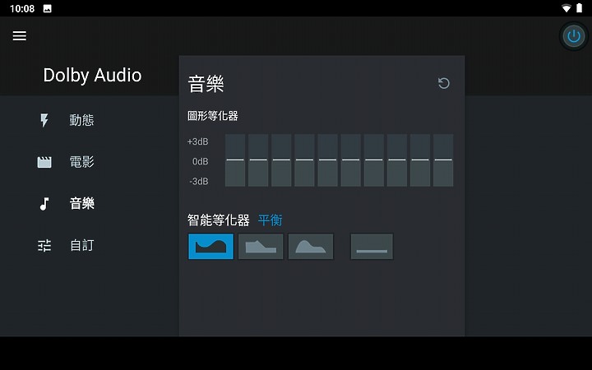Select the 動態 lightning bolt icon
Image resolution: width=592 pixels, height=370 pixels.
point(44,120)
